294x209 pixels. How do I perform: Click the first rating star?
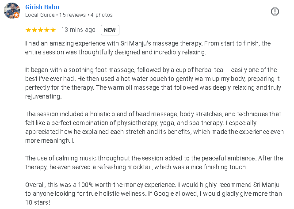coord(28,30)
